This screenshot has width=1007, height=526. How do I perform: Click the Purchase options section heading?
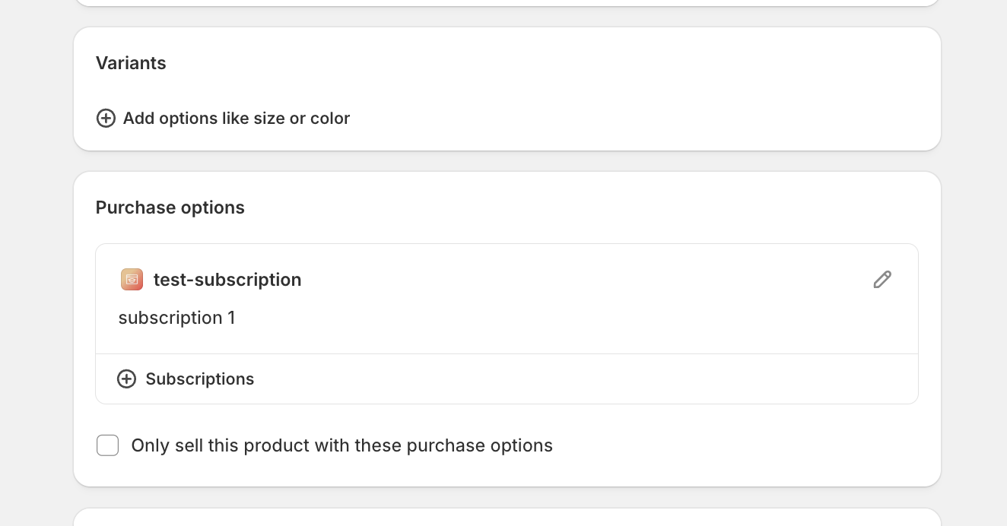[x=170, y=208]
